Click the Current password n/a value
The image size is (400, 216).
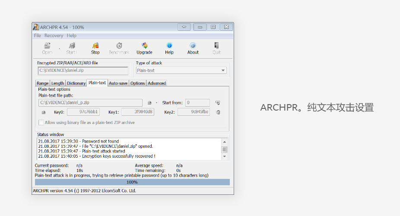[x=79, y=165]
